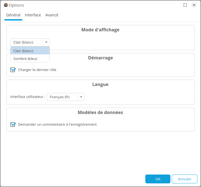Image resolution: width=201 pixels, height=187 pixels.
Task: Confirm settings with the OK button
Action: tap(158, 179)
